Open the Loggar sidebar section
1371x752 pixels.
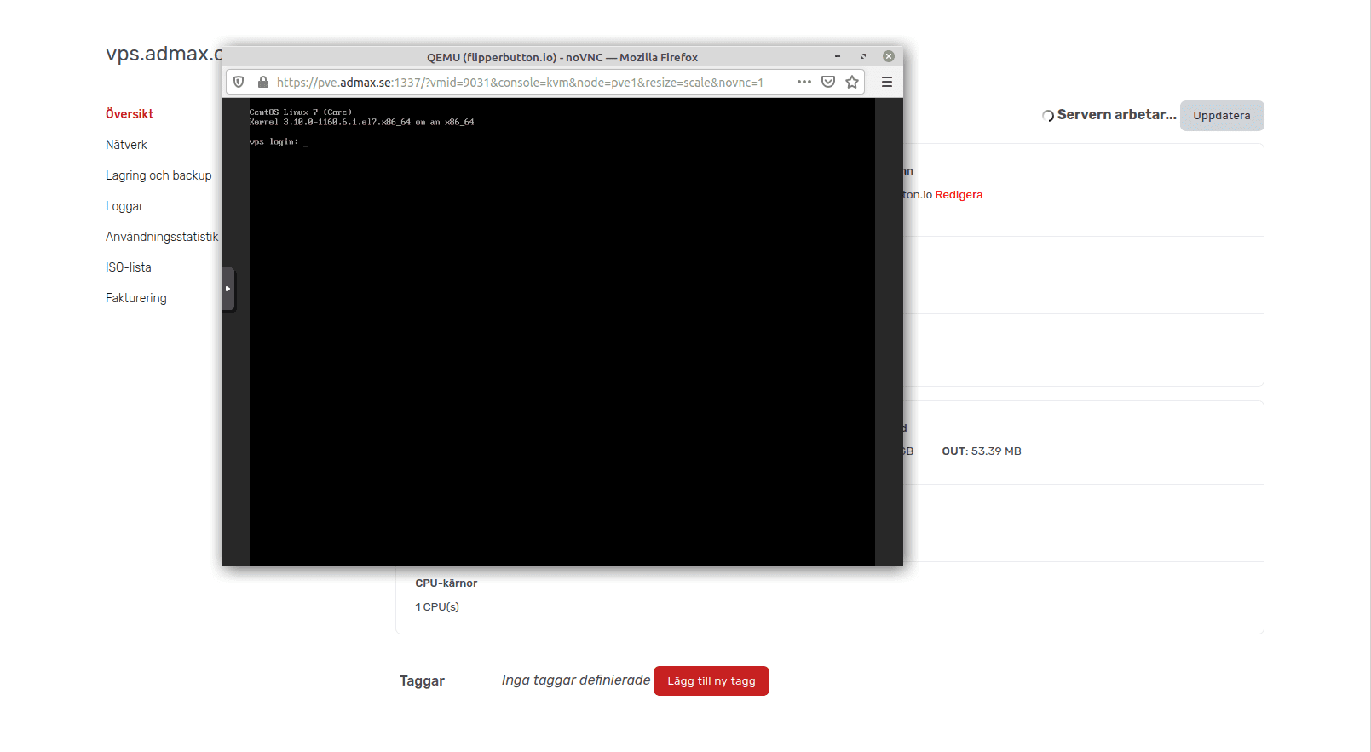124,206
